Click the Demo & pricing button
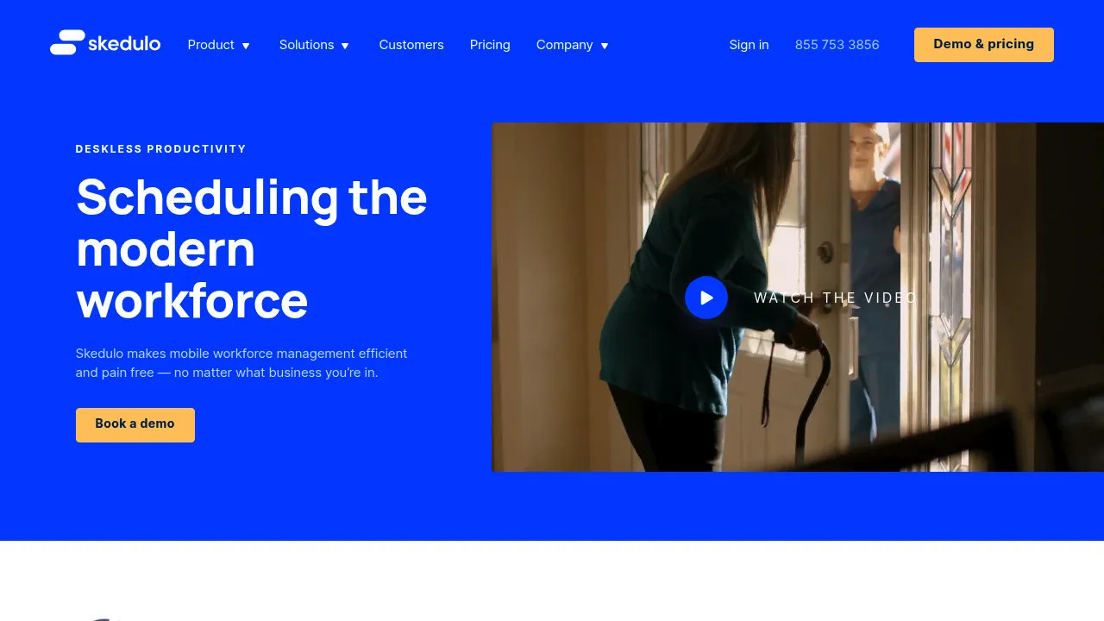 [x=984, y=45]
